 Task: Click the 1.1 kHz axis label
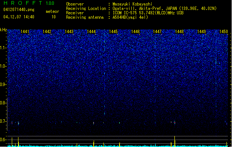coord(3,48)
